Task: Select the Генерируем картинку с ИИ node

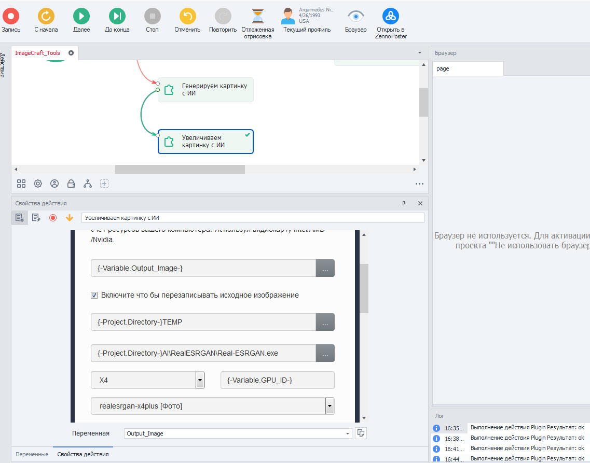Action: 205,90
